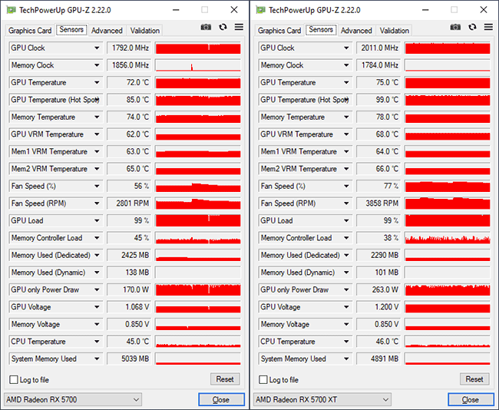Viewport: 499px width, 410px height.
Task: Open the hamburger menu in RX 5700 window
Action: (240, 27)
